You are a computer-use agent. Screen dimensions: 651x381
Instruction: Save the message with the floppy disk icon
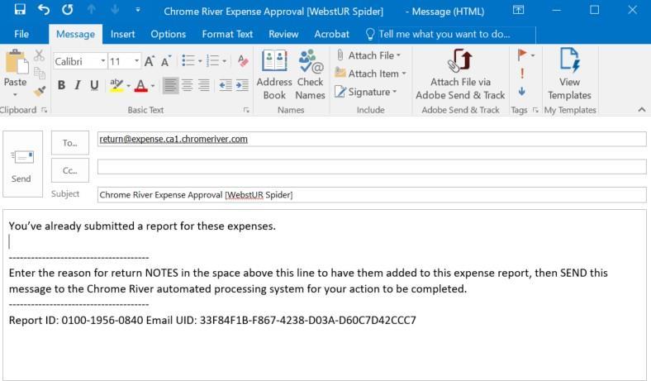pos(20,9)
